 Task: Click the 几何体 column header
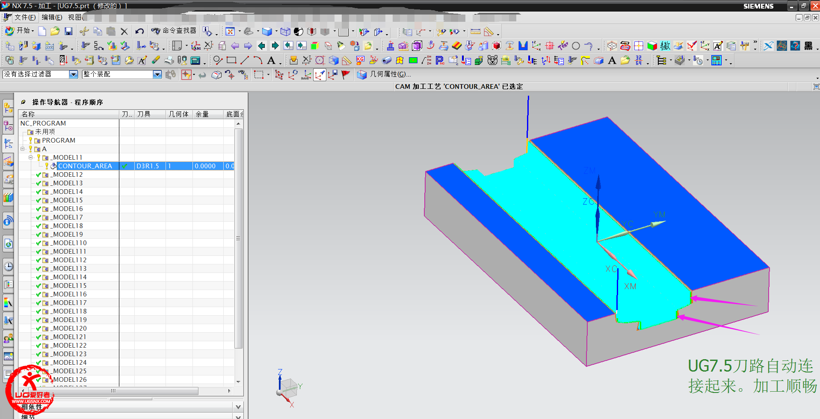(x=179, y=114)
